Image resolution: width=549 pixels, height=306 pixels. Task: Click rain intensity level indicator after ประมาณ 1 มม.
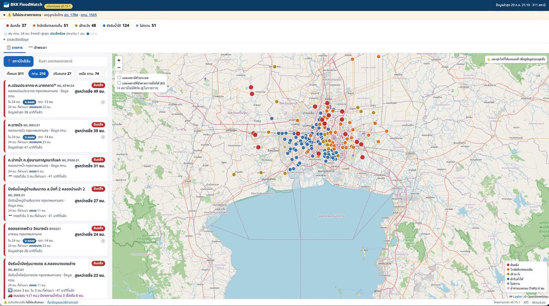tap(92, 33)
